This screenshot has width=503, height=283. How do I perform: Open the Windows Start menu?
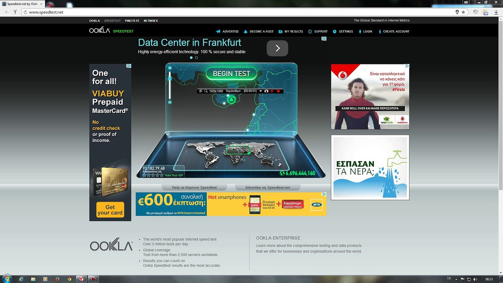(x=7, y=279)
